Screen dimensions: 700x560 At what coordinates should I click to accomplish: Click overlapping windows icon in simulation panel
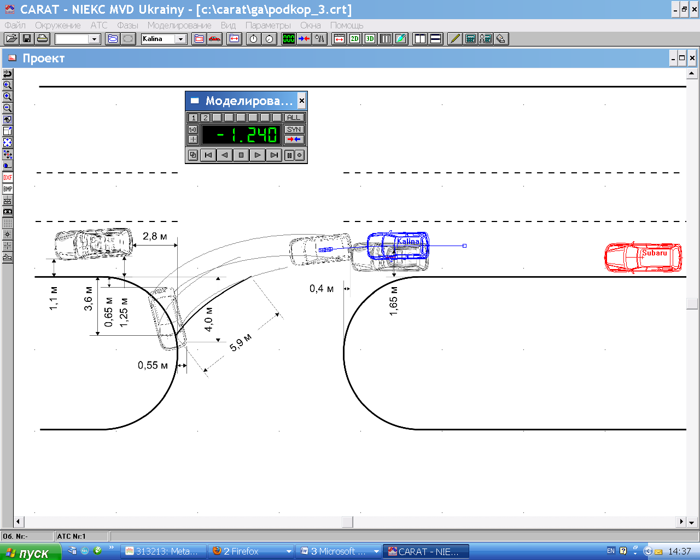click(193, 155)
